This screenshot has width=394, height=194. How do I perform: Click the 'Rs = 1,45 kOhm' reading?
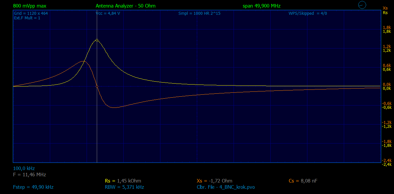point(123,181)
